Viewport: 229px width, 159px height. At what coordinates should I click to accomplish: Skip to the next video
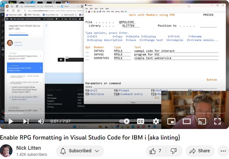pyautogui.click(x=26, y=121)
